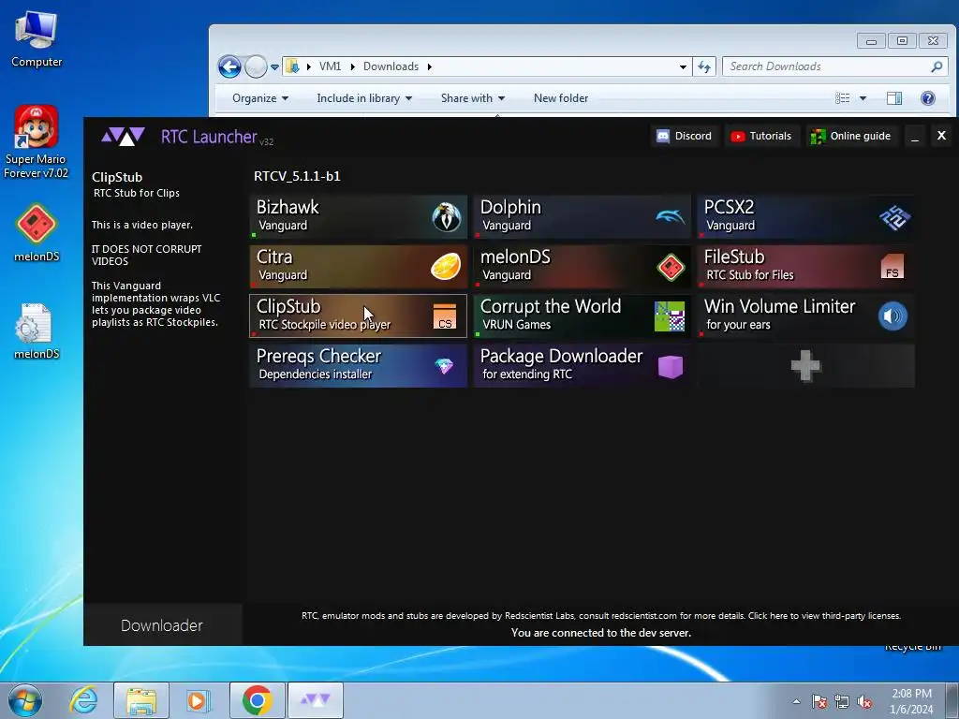Go back in the Downloads Explorer window
Viewport: 959px width, 719px height.
[x=230, y=66]
